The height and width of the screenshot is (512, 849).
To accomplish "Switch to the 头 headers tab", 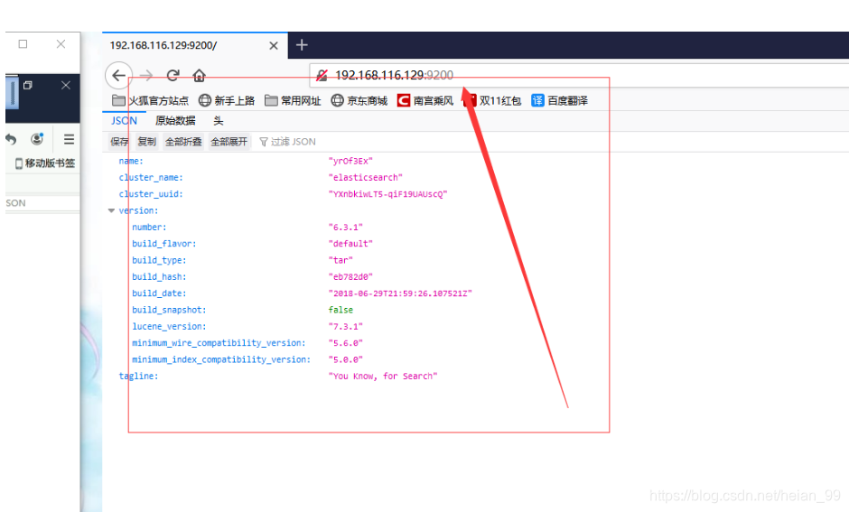I will pyautogui.click(x=219, y=121).
